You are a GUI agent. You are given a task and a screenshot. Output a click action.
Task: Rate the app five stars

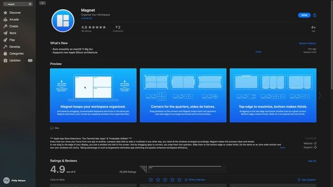[x=180, y=180]
